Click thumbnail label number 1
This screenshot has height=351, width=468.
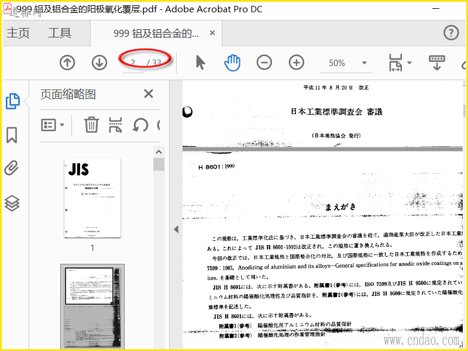pyautogui.click(x=92, y=247)
